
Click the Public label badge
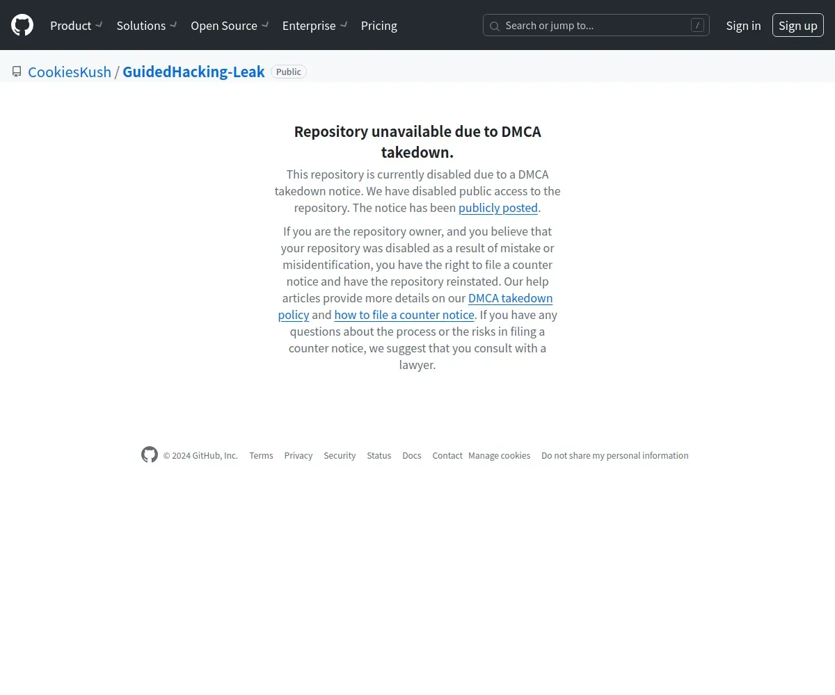click(289, 72)
